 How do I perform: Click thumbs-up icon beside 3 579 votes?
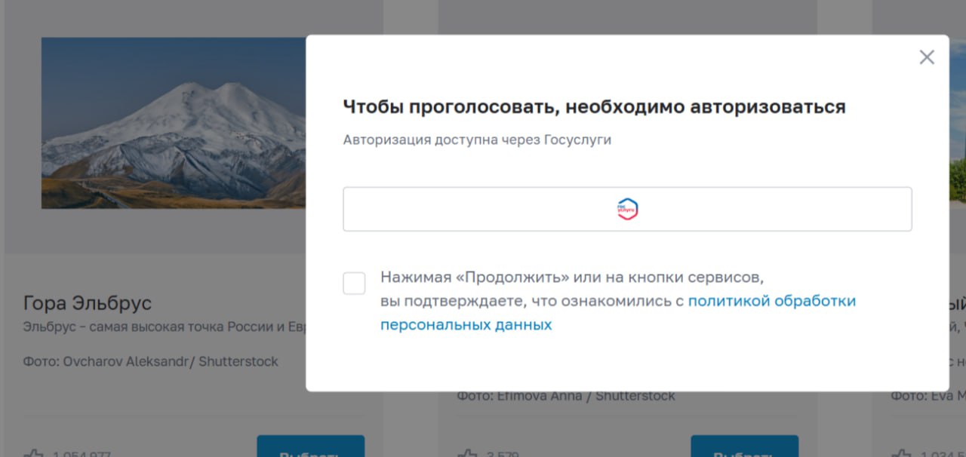(467, 453)
